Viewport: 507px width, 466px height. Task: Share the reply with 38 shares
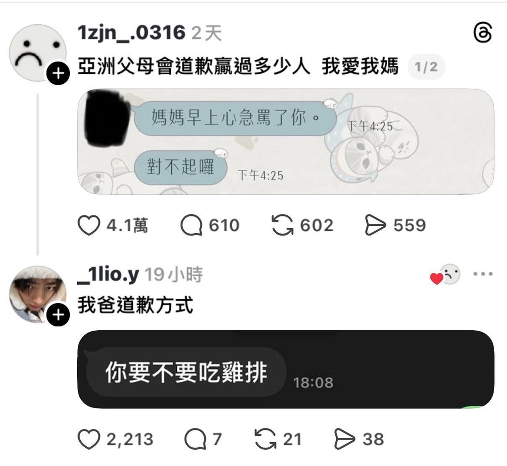(x=345, y=439)
